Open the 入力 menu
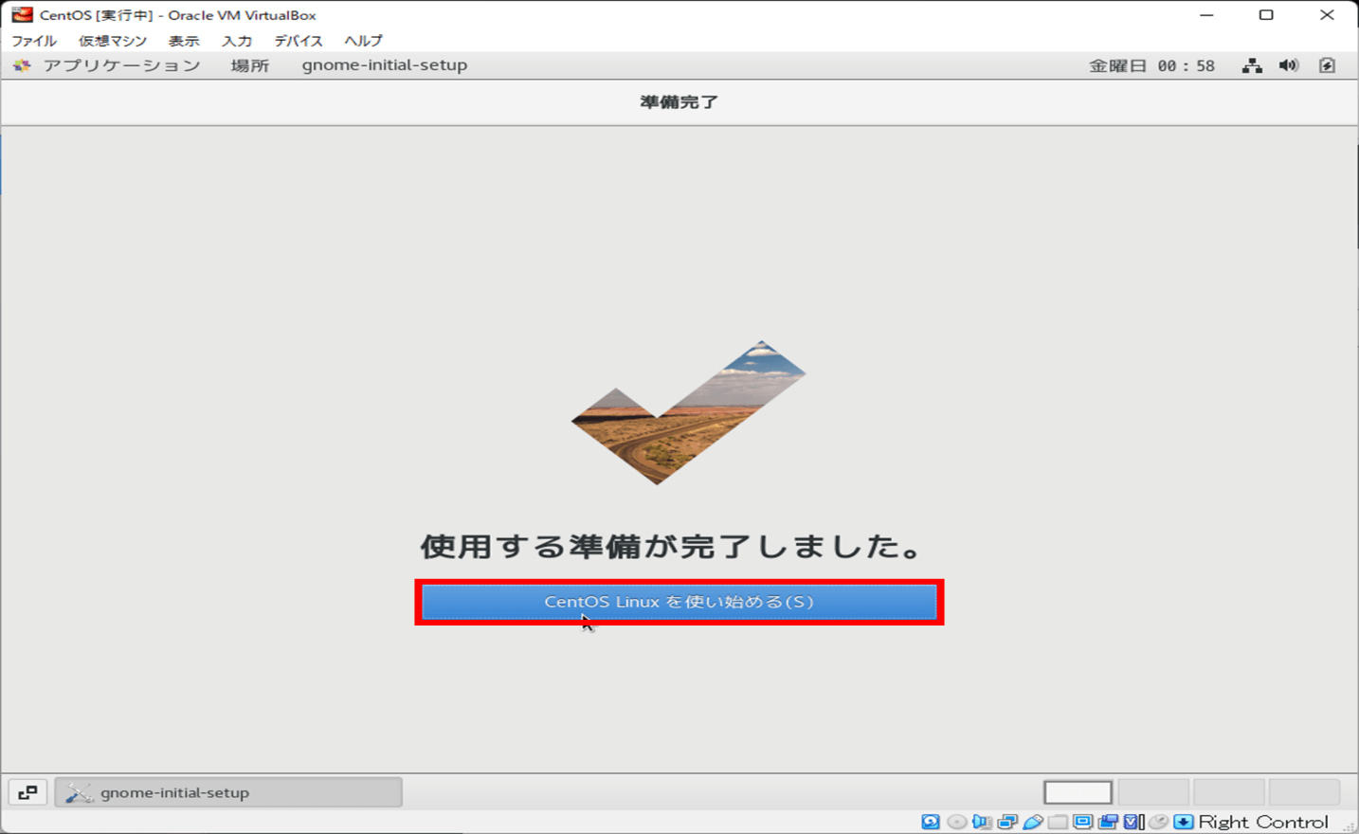1359x834 pixels. click(x=237, y=41)
